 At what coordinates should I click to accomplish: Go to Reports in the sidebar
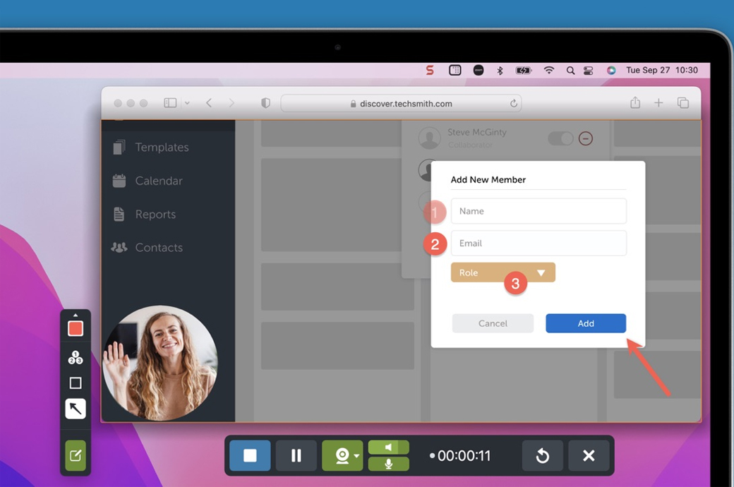(x=155, y=214)
